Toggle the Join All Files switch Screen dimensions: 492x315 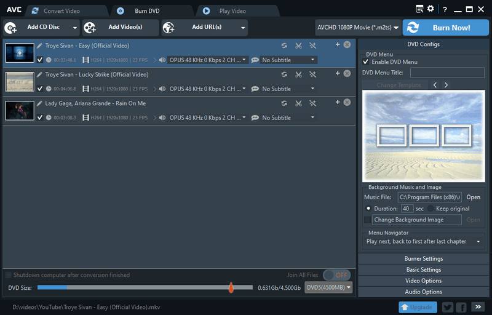click(336, 275)
